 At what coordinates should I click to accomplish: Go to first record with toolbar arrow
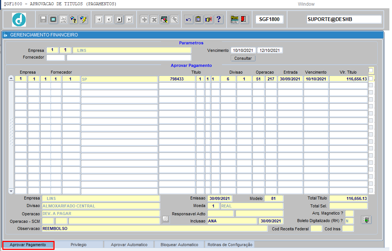99,20
